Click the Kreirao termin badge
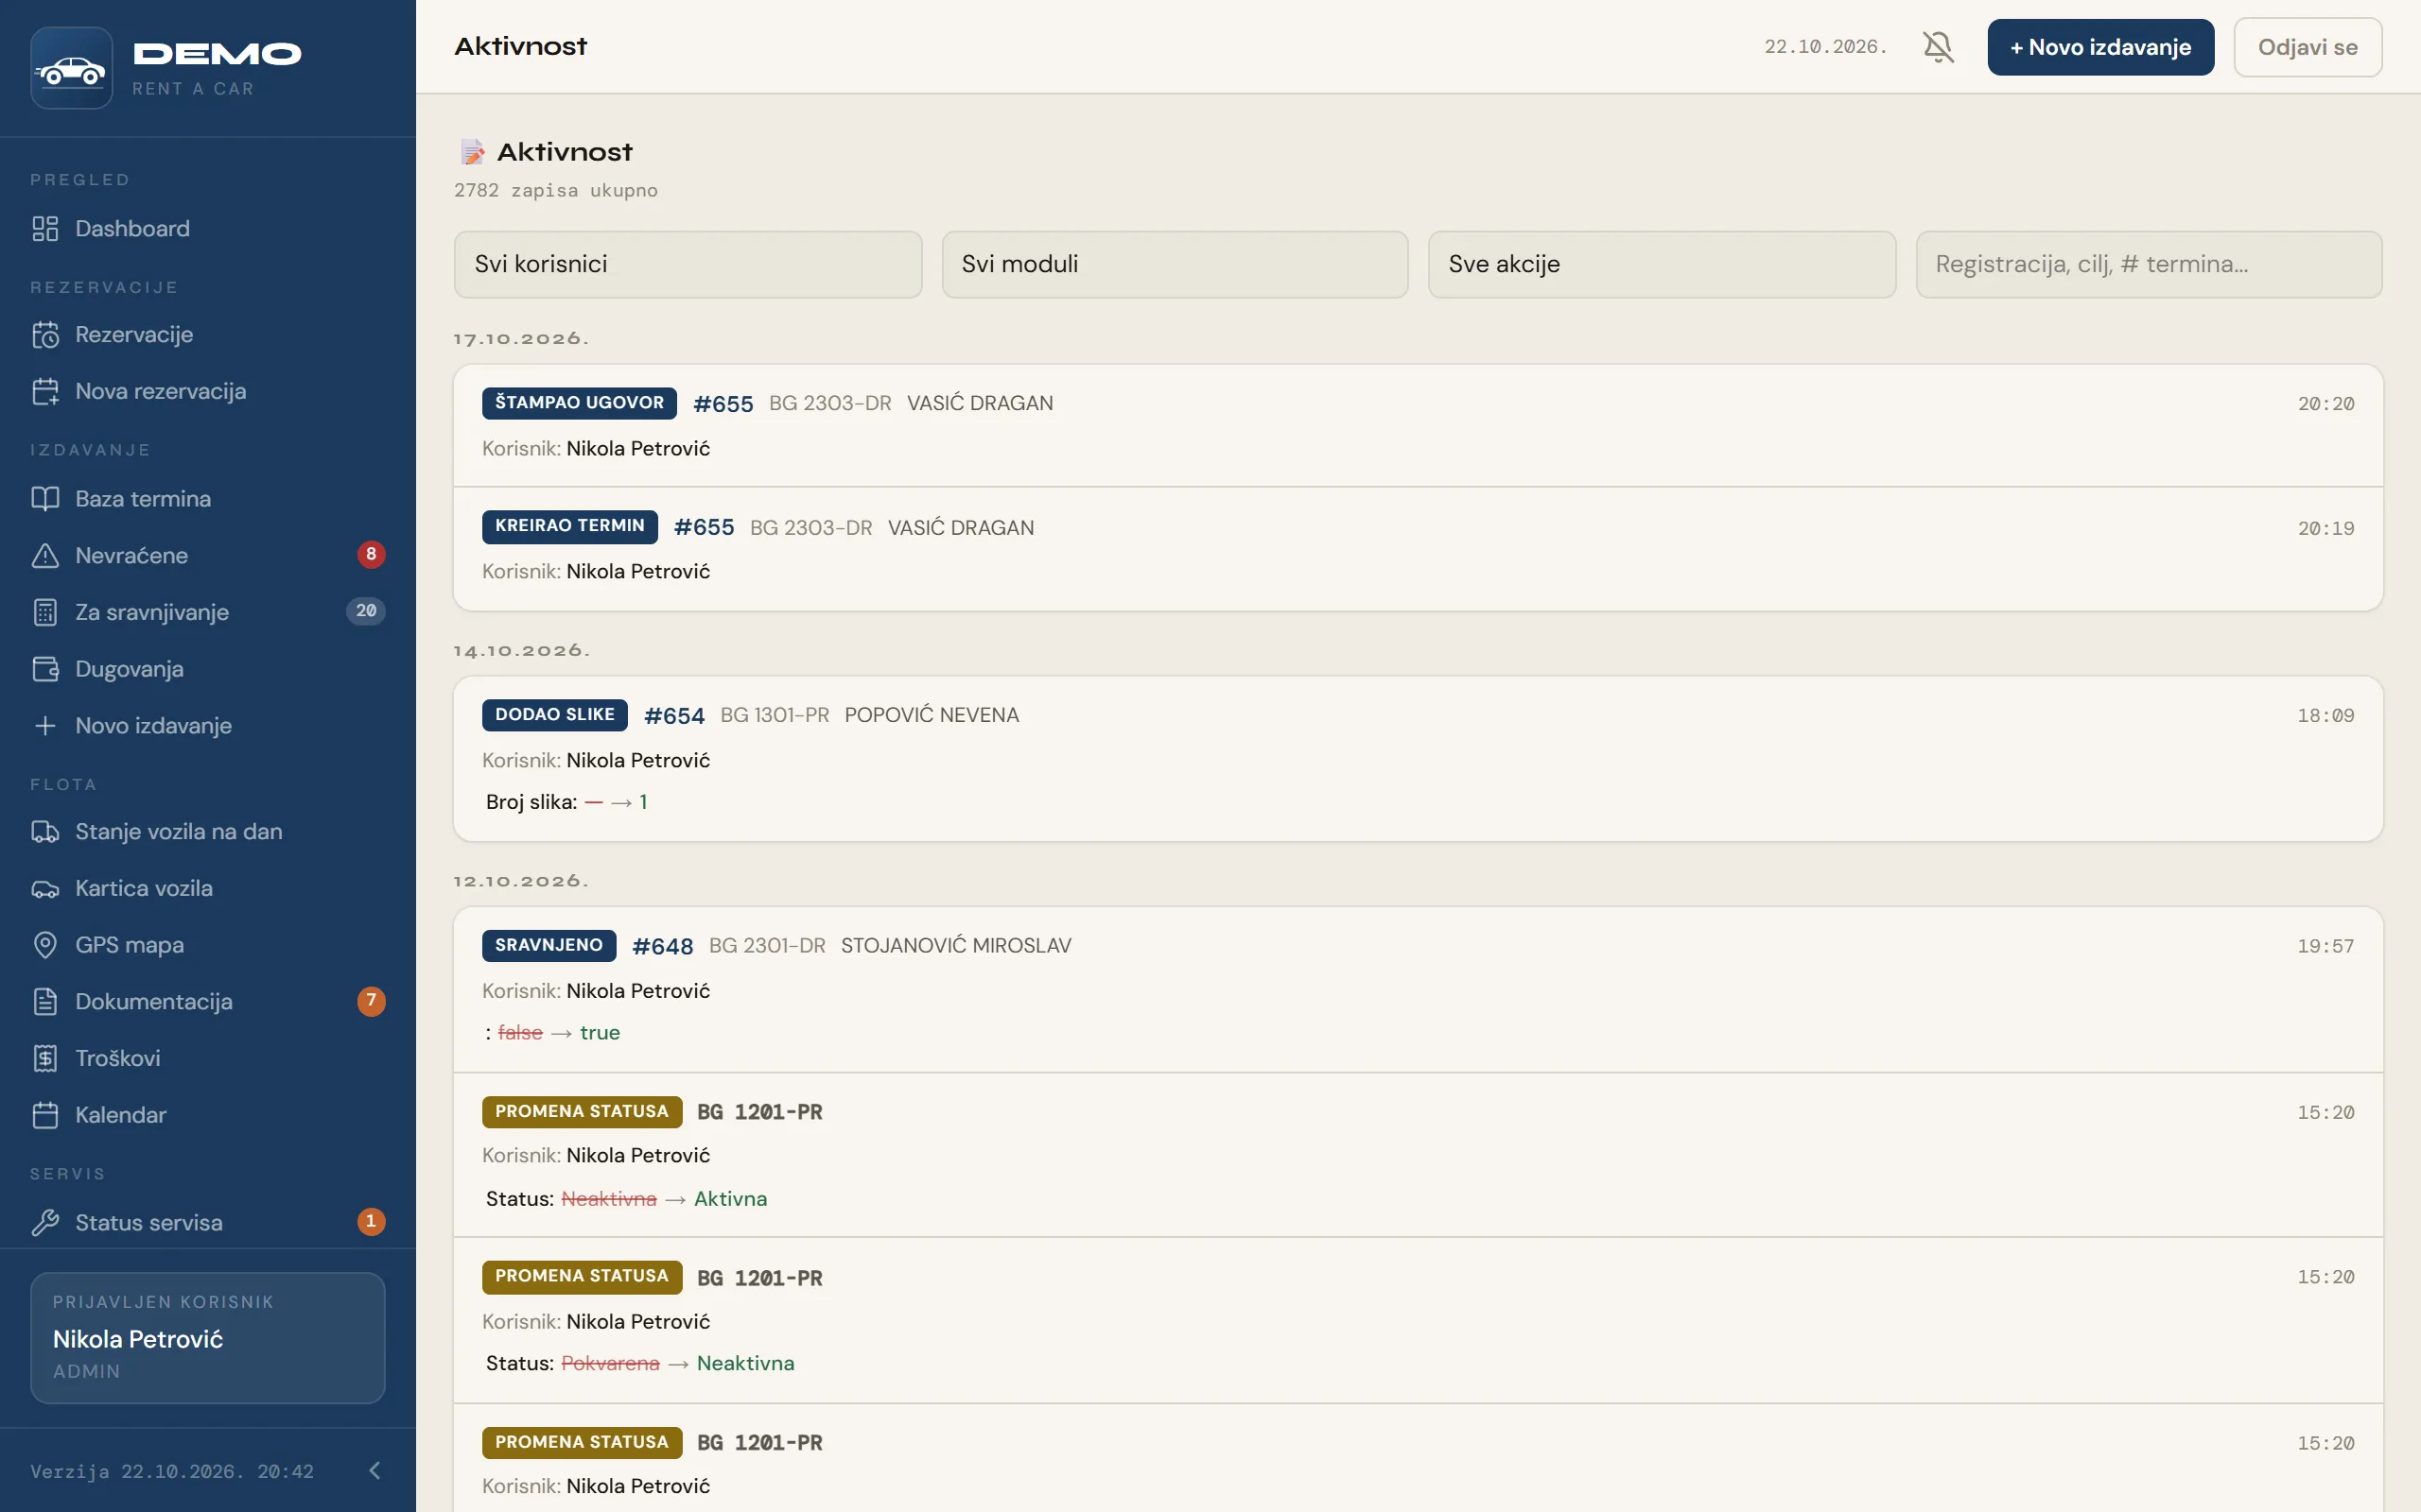Viewport: 2421px width, 1512px height. pyautogui.click(x=569, y=526)
